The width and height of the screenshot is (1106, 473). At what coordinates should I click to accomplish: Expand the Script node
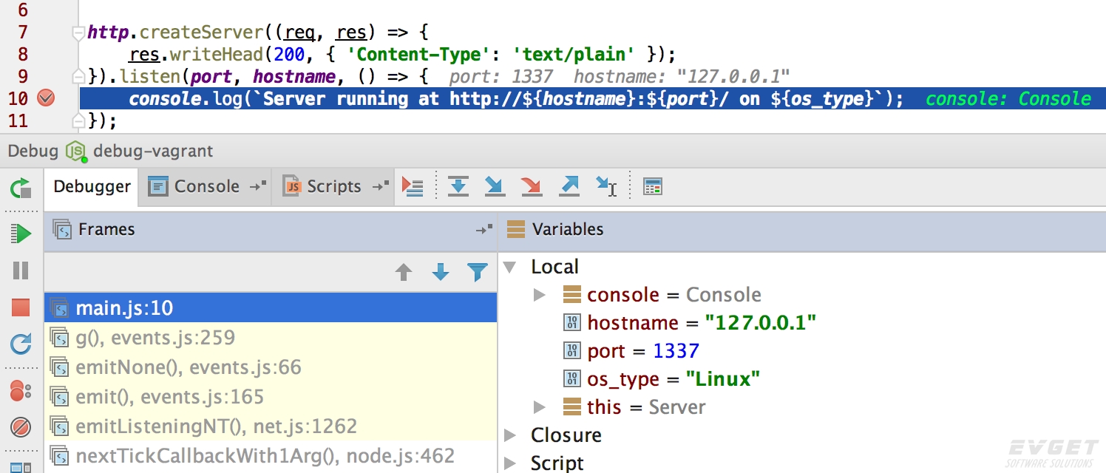click(x=510, y=463)
